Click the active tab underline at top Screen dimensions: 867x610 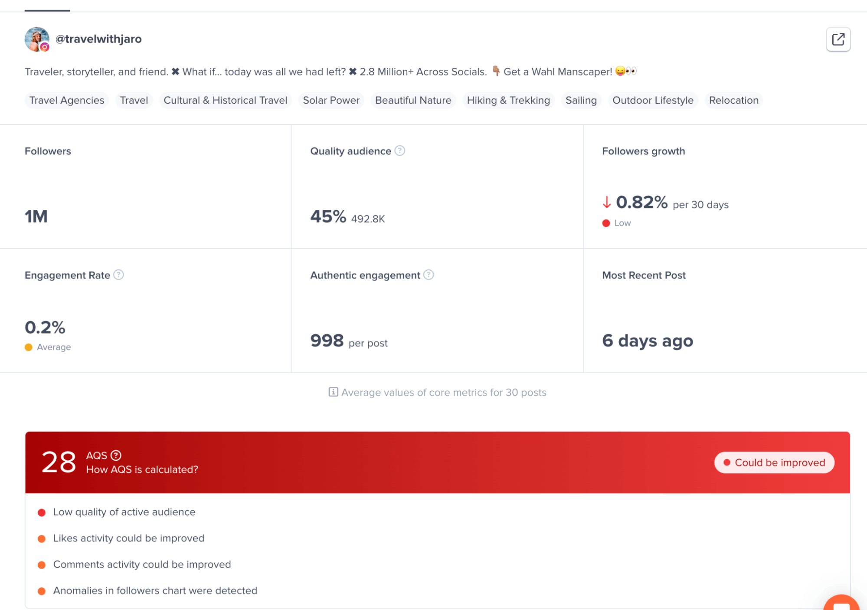pos(47,10)
